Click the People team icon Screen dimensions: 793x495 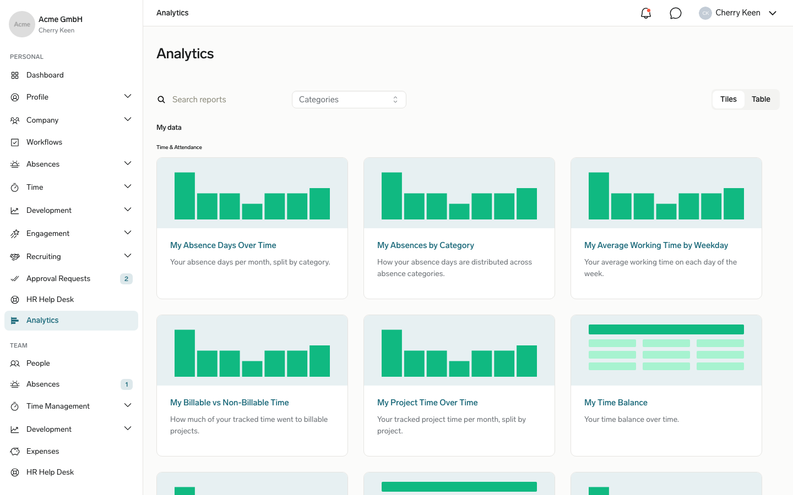point(15,364)
